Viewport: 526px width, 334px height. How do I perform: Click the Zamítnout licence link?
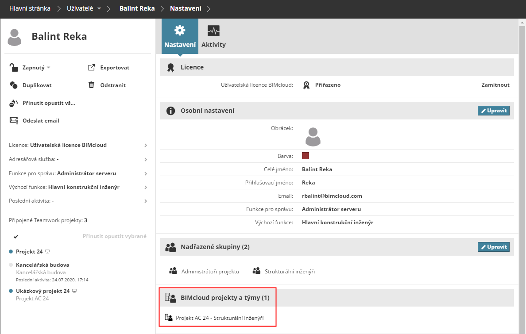tap(495, 85)
